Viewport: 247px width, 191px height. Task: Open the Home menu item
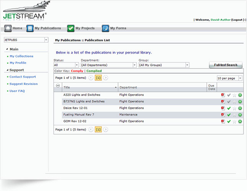[17, 28]
